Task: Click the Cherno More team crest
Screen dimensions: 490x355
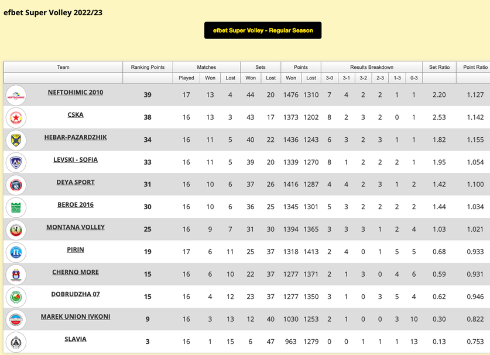Action: [x=16, y=274]
